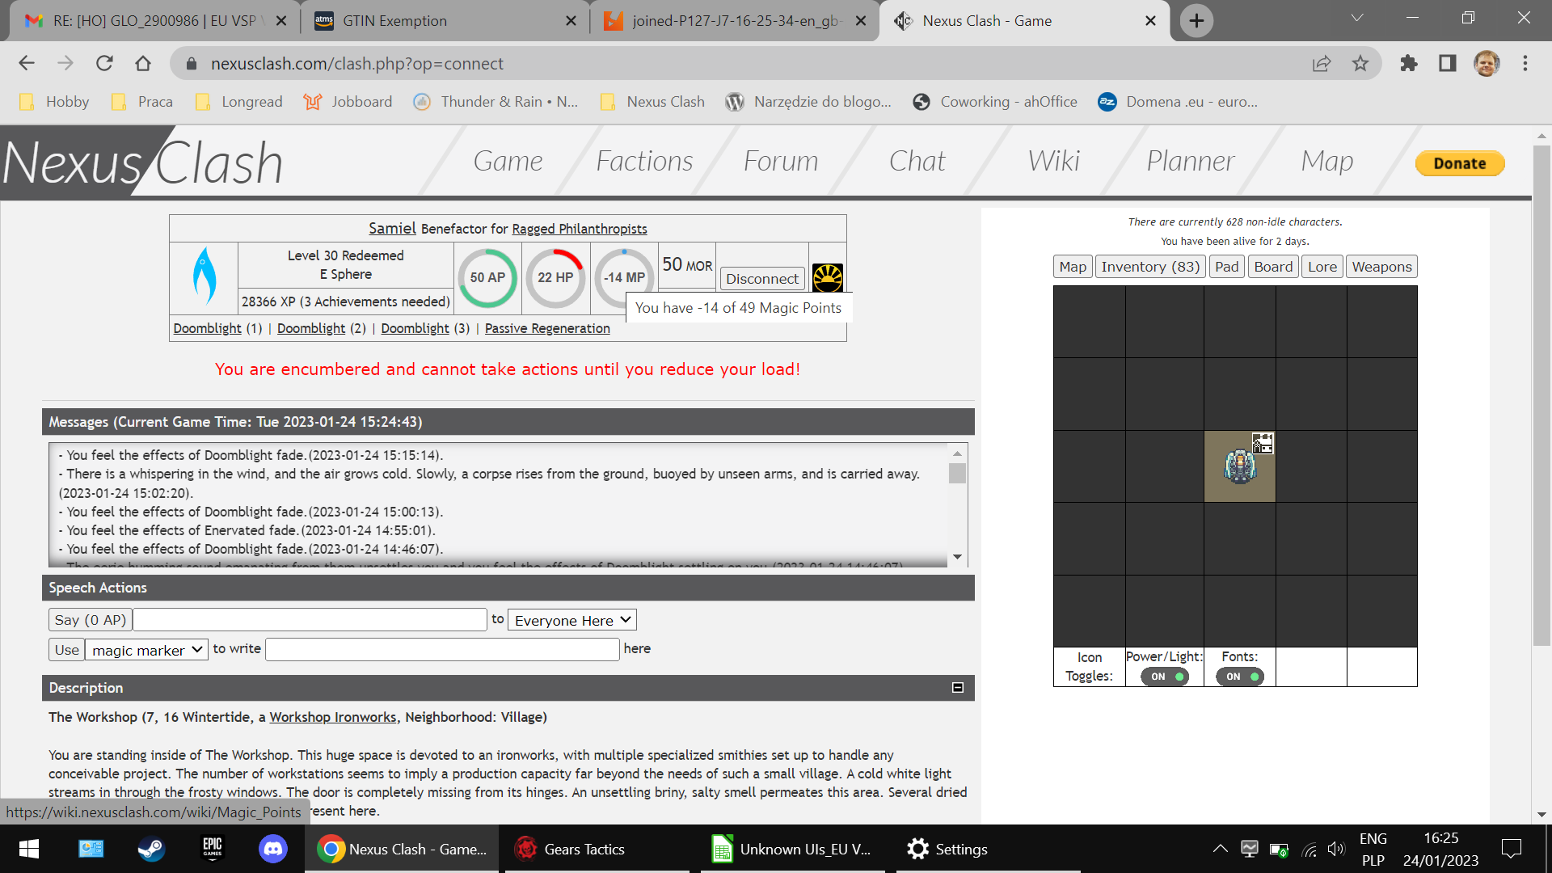Open Epic Games launcher from taskbar
Viewport: 1552px width, 873px height.
[213, 849]
